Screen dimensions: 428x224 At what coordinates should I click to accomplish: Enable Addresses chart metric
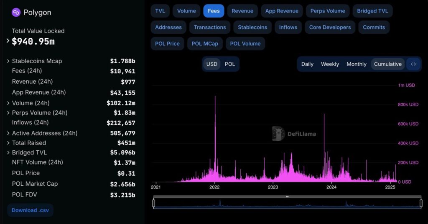click(168, 27)
